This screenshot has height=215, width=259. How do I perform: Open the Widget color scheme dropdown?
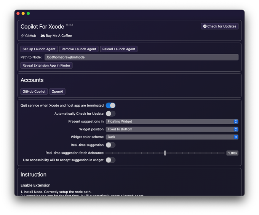tap(172, 137)
